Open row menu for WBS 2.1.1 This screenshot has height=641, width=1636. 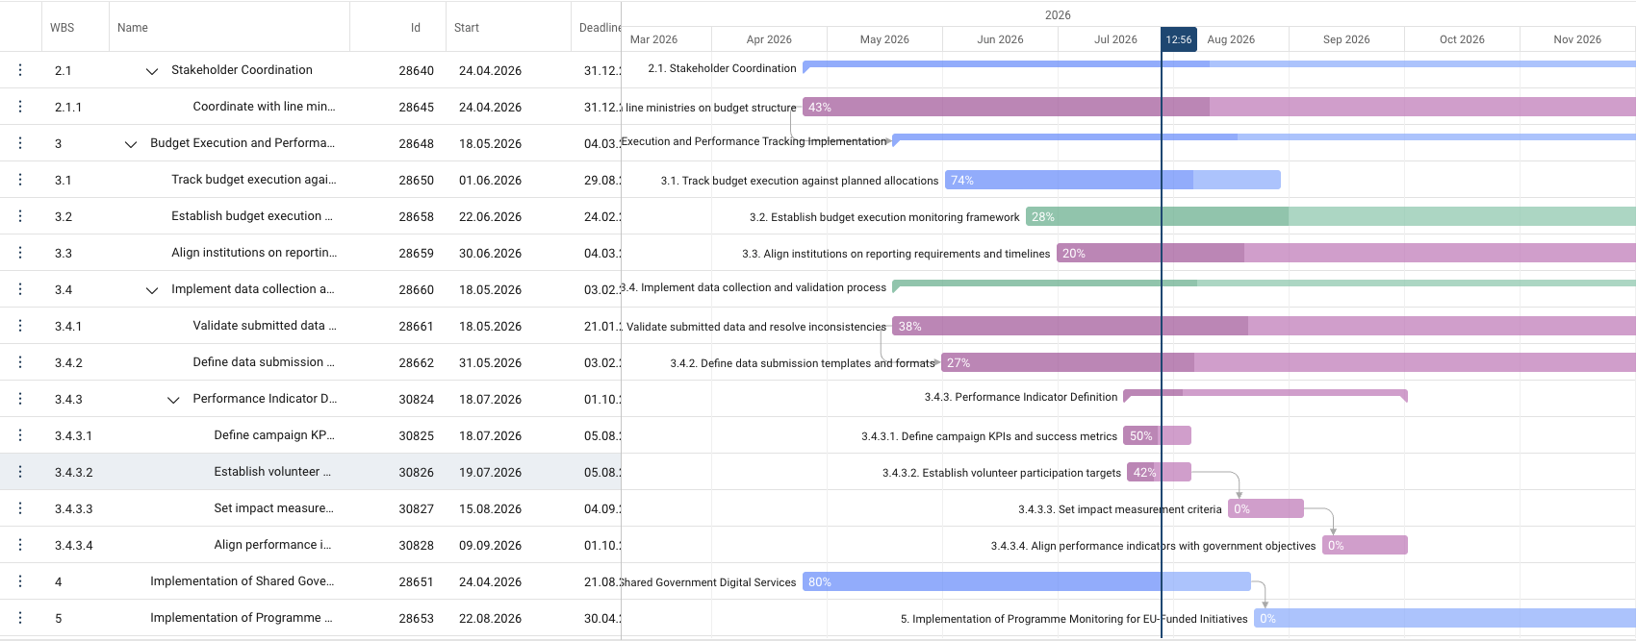[x=20, y=107]
